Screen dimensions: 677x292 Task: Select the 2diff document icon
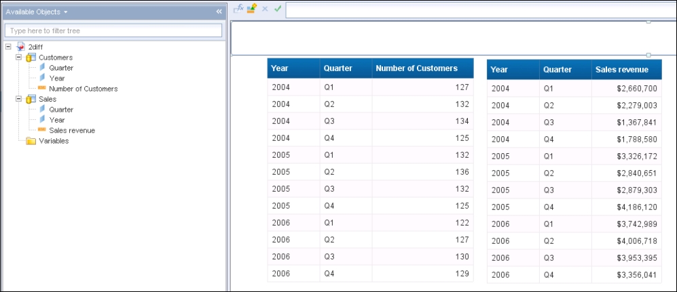21,47
